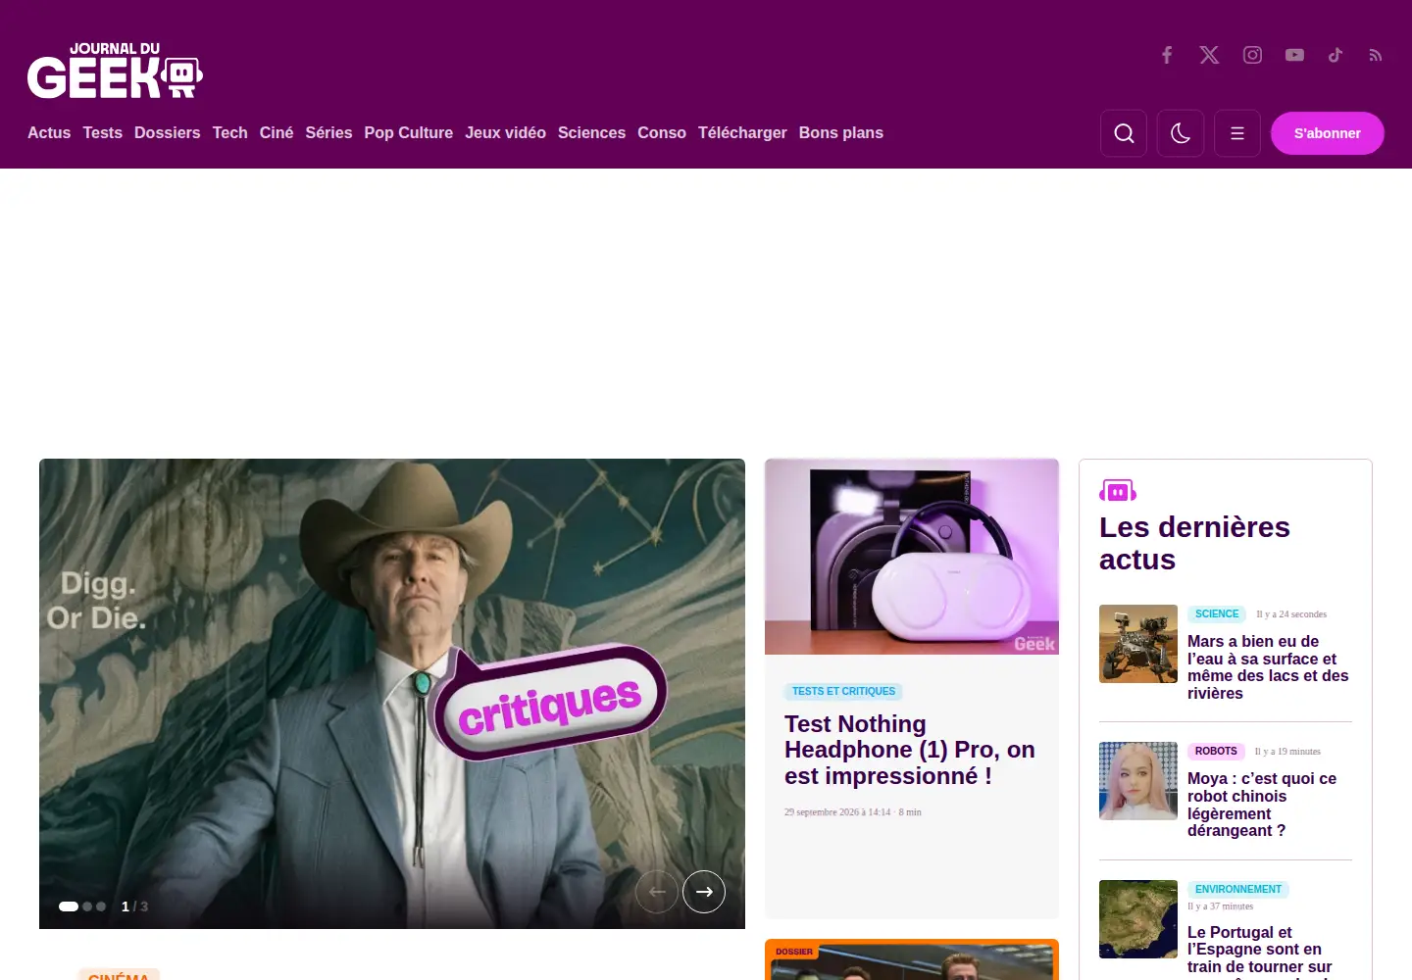Open the RSS feed icon
Viewport: 1412px width, 980px height.
[1376, 55]
